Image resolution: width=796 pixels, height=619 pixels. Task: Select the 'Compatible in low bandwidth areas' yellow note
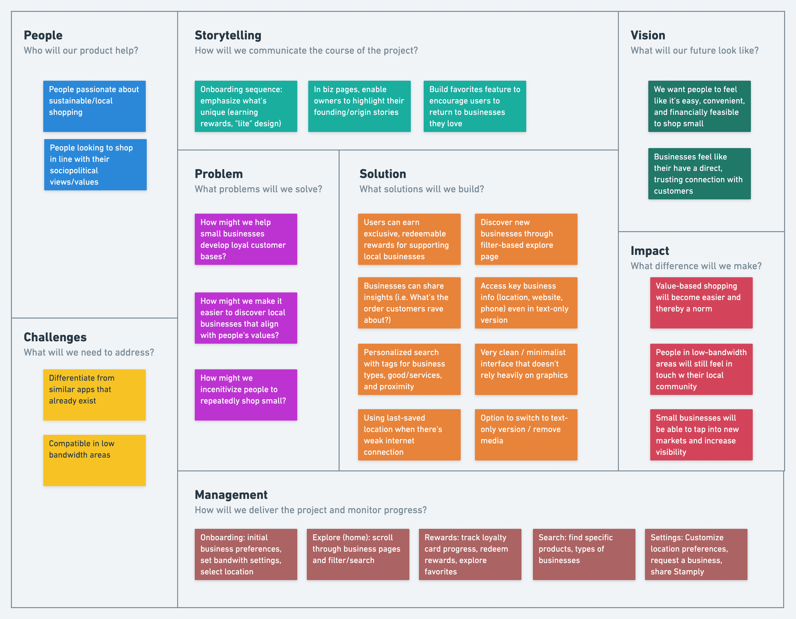click(94, 460)
